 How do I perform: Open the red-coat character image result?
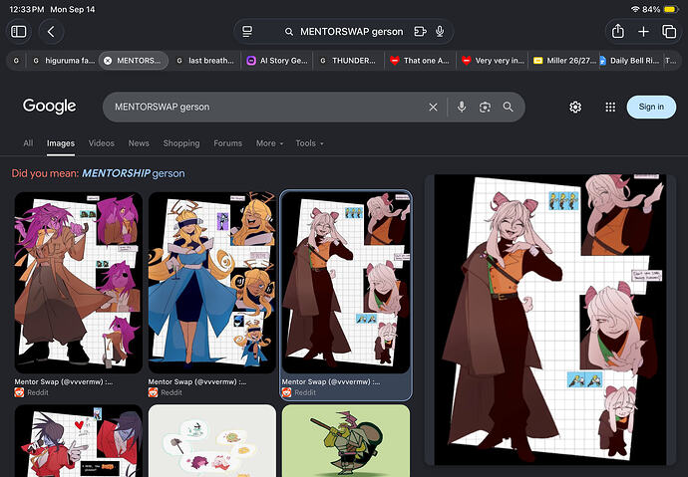point(79,440)
